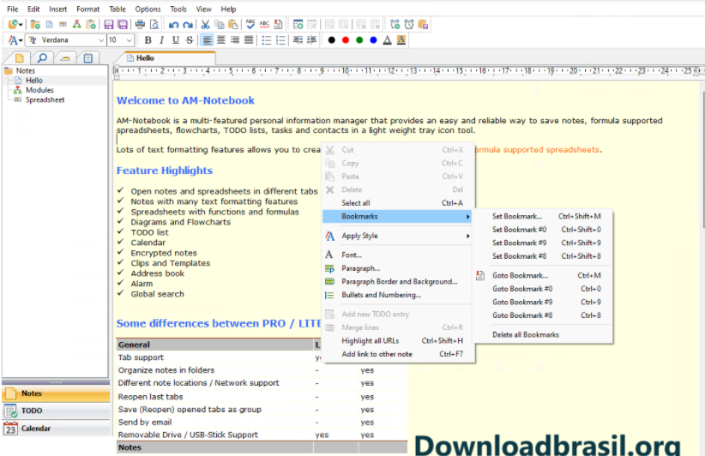The width and height of the screenshot is (705, 456).
Task: Choose Set Bookmark... in submenu
Action: tap(544, 216)
